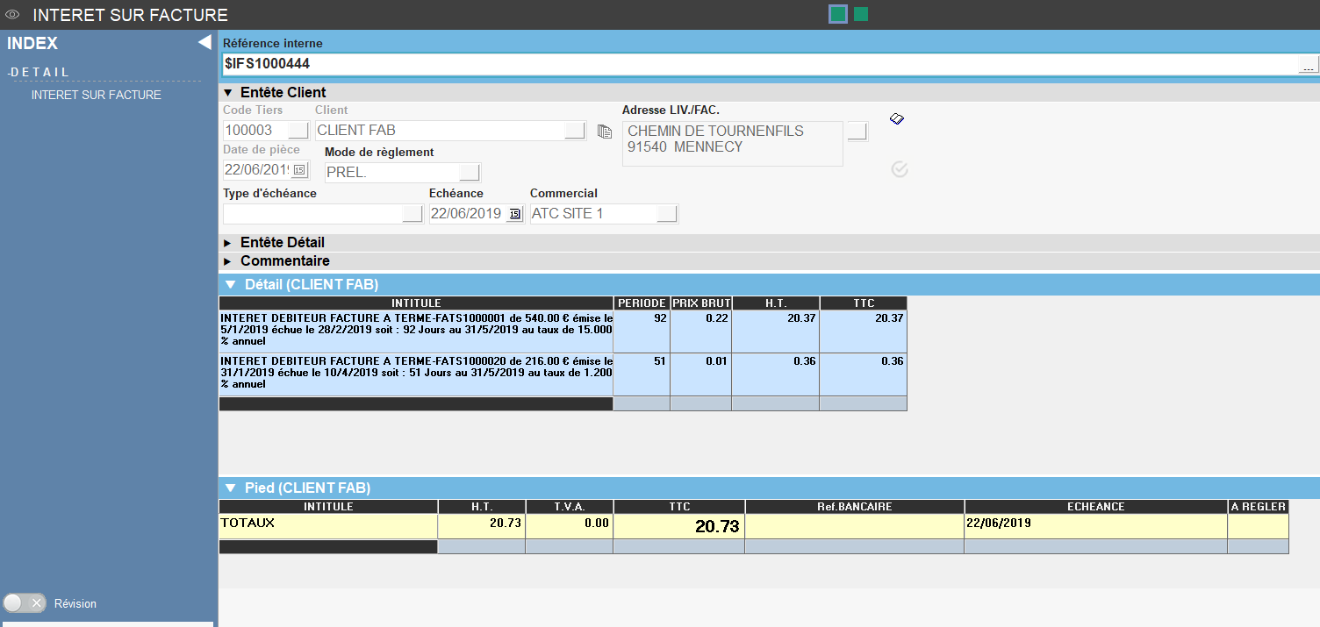Screen dimensions: 1320x627
Task: Click the ellipsis button in Référence interne
Action: [x=1308, y=65]
